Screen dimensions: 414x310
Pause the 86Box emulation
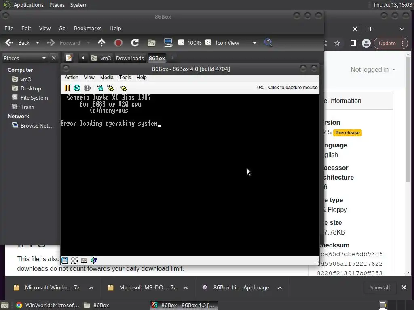67,88
